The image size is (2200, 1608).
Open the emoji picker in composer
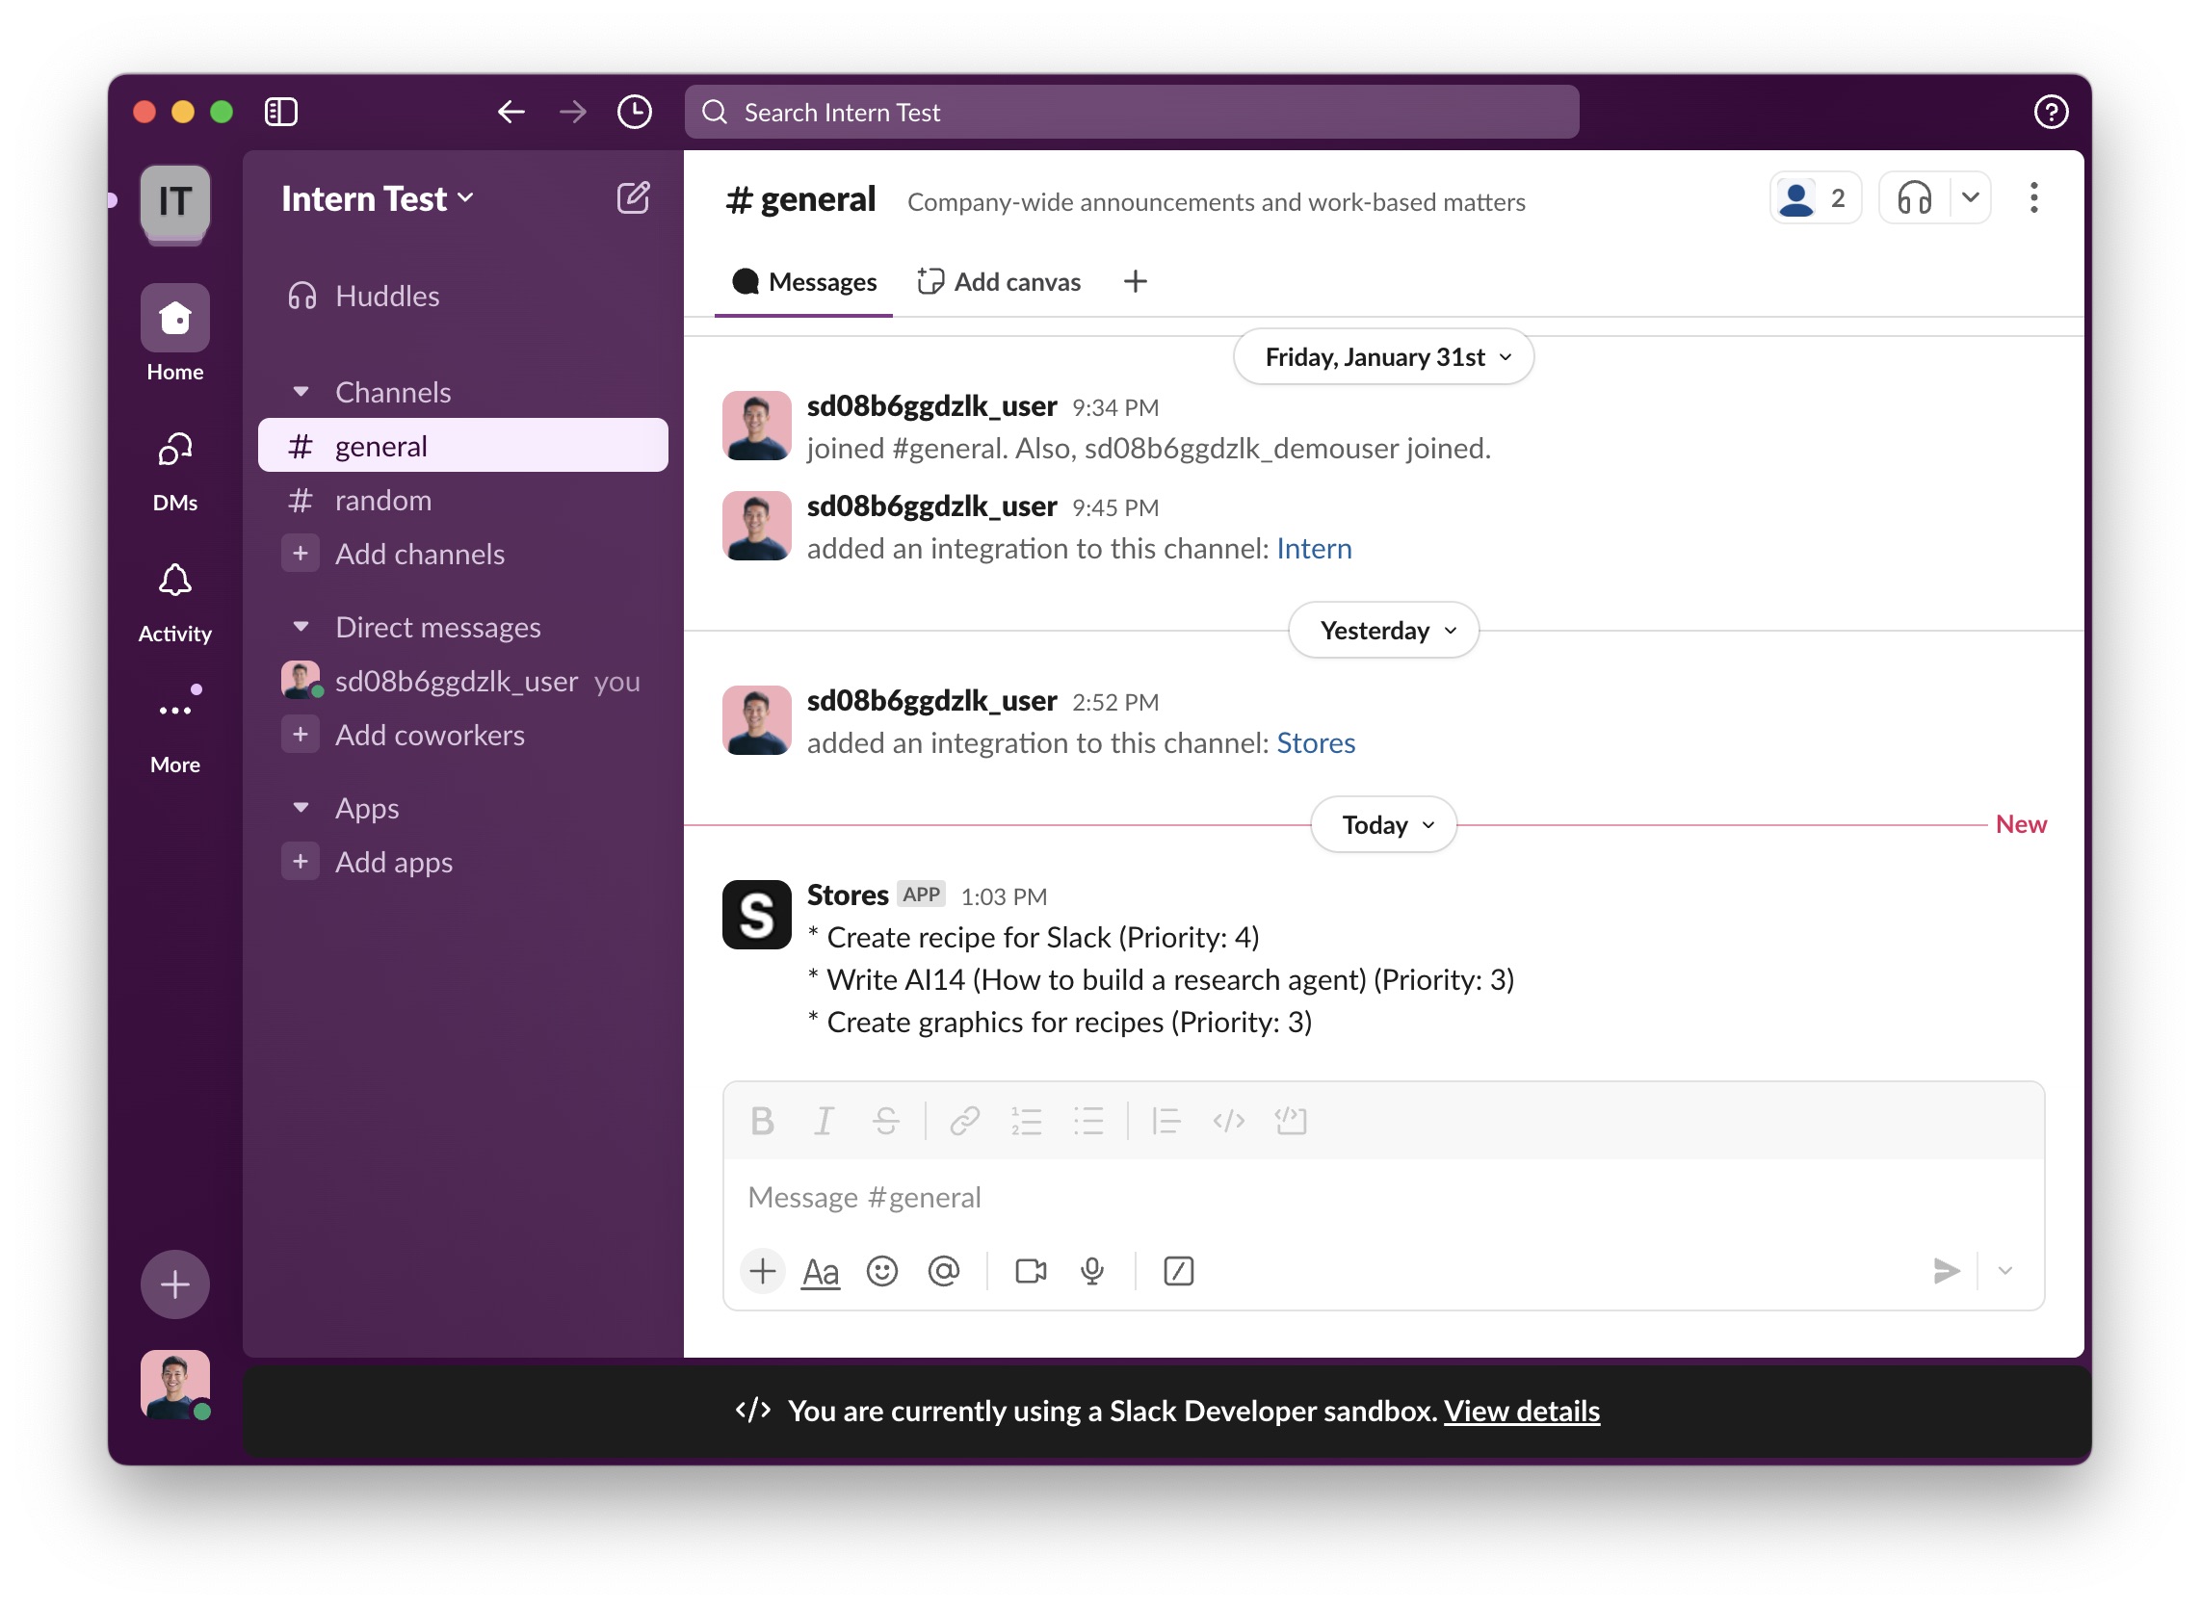pyautogui.click(x=882, y=1271)
